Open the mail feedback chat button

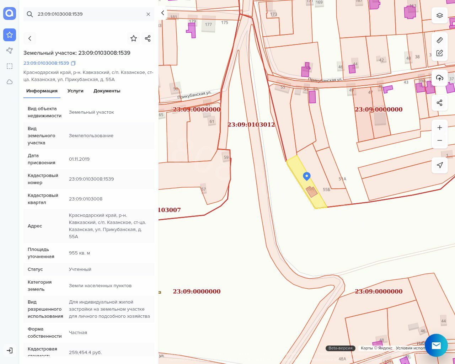click(x=436, y=346)
